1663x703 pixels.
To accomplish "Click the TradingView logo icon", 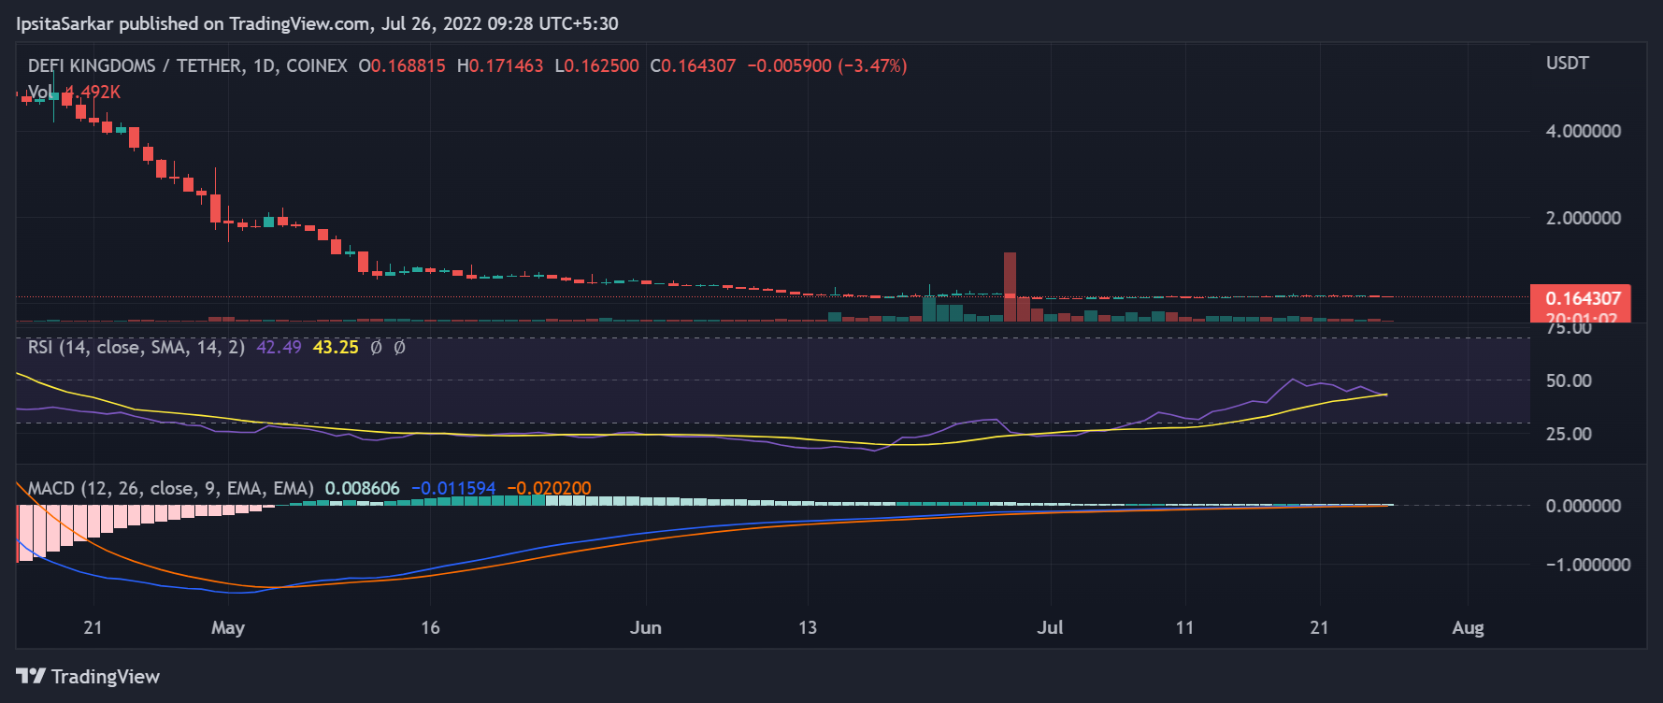I will 30,676.
